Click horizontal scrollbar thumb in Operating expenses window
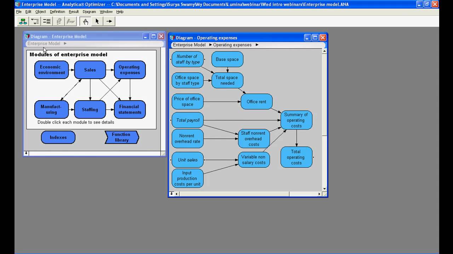The width and height of the screenshot is (453, 254). 234,194
